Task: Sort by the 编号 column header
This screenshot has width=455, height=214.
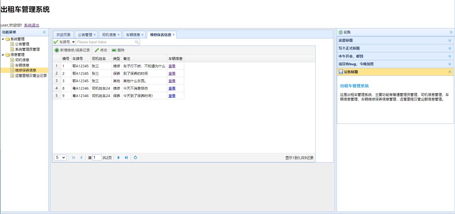Action: click(x=66, y=59)
